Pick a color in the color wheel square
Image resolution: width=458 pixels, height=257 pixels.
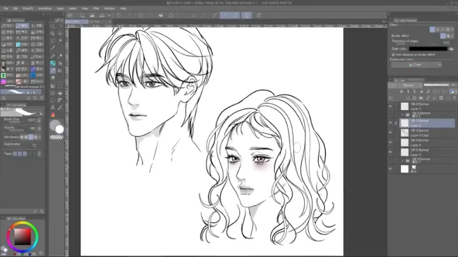pyautogui.click(x=23, y=237)
